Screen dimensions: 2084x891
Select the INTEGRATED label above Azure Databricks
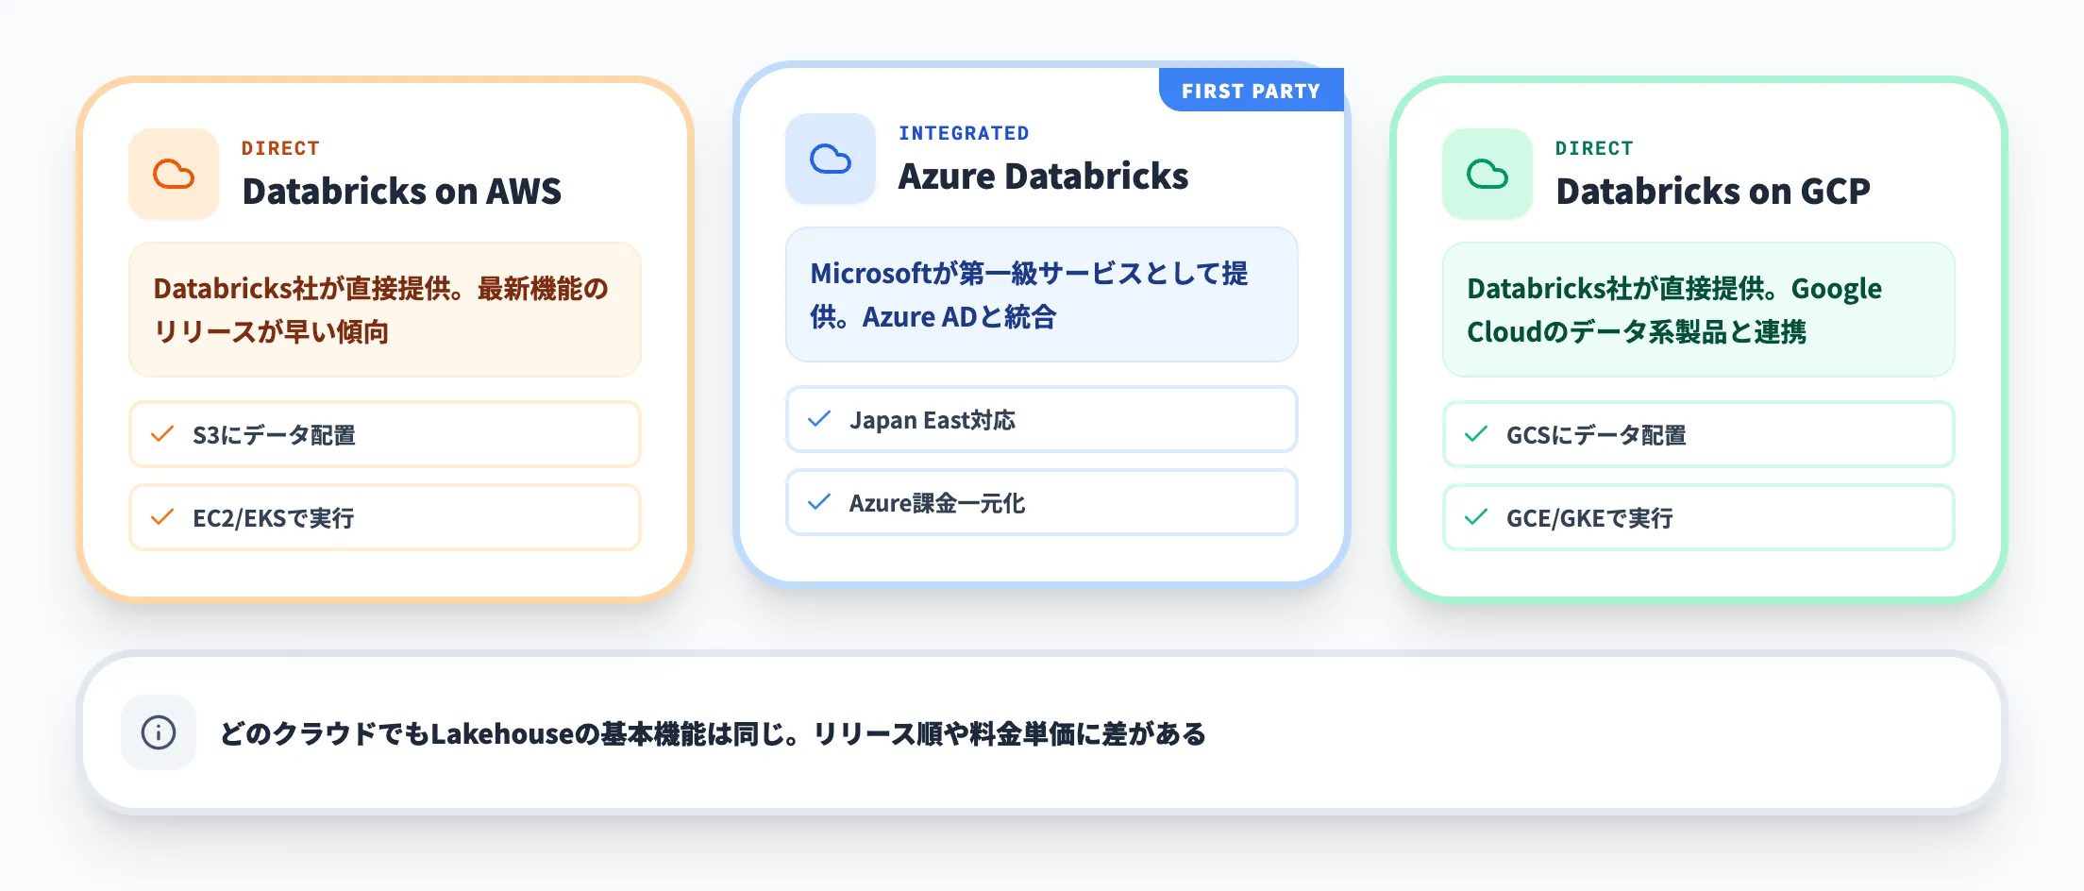point(964,132)
